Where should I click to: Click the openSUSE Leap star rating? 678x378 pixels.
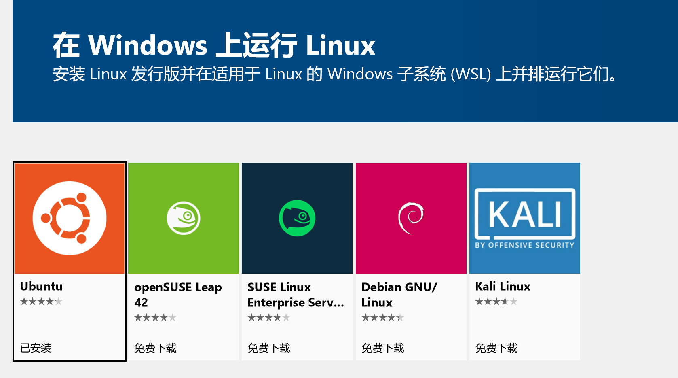click(x=155, y=318)
